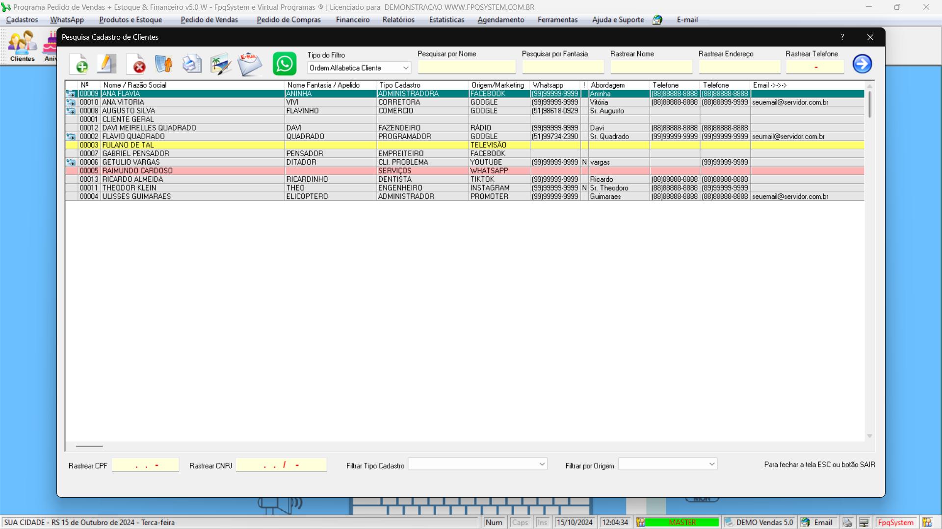Select the FULANO DE TAL row
This screenshot has width=942, height=529.
(465, 145)
